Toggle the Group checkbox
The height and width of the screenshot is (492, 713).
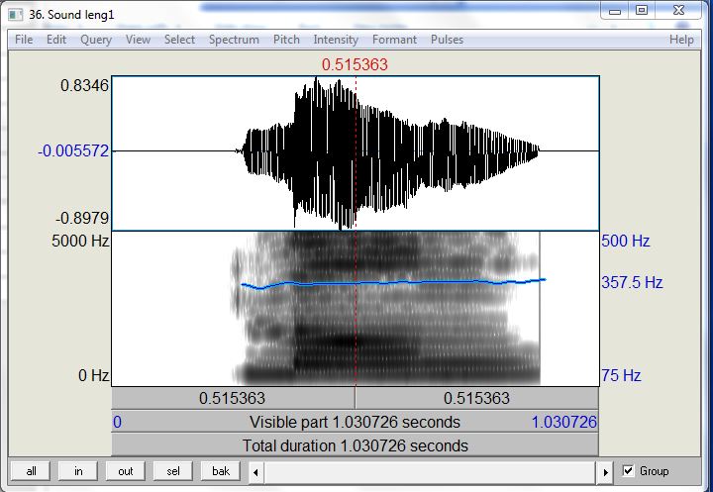(x=629, y=470)
